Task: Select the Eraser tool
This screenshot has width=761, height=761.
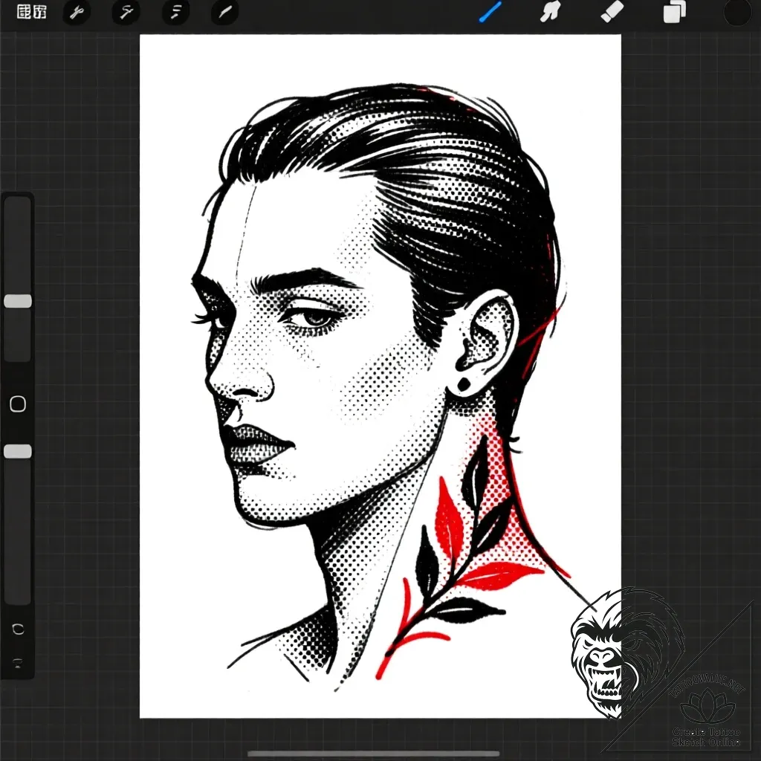Action: [611, 13]
